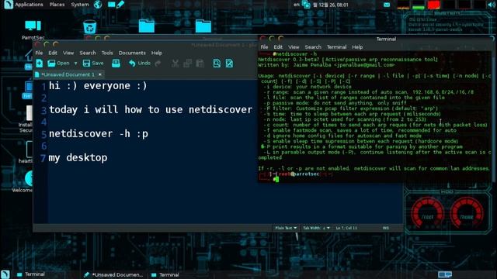Screen dimensions: 497x279
Task: Open the Terminal window Search menu
Action: coord(313,46)
